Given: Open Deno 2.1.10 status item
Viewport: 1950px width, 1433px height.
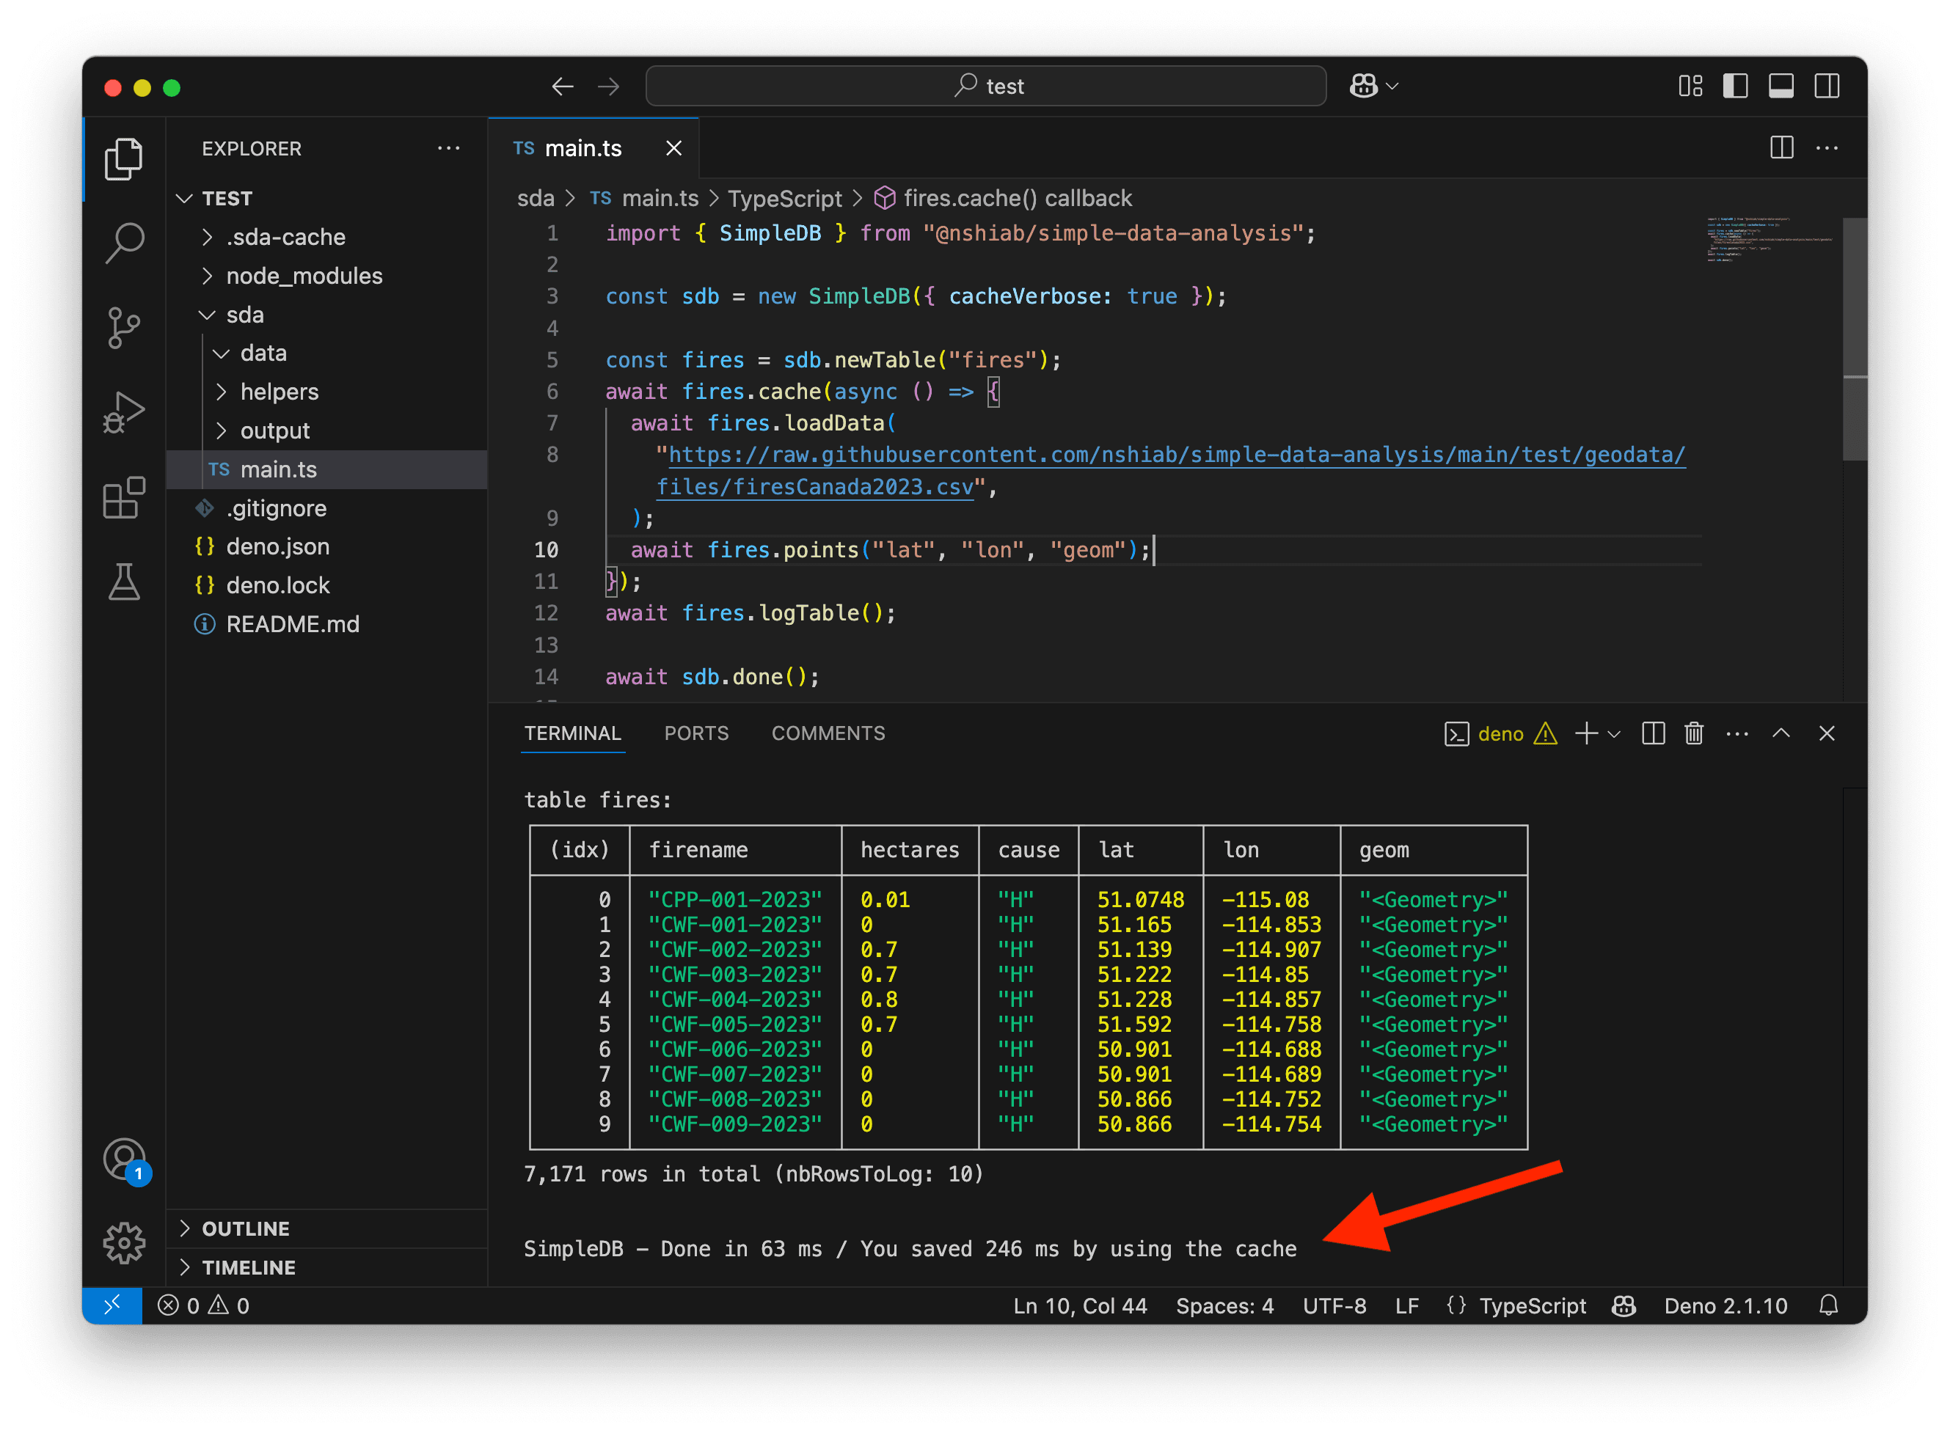Looking at the screenshot, I should tap(1726, 1305).
